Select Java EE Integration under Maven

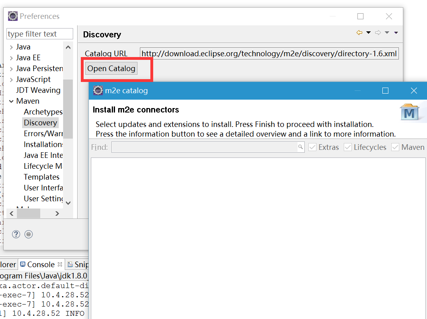click(43, 155)
